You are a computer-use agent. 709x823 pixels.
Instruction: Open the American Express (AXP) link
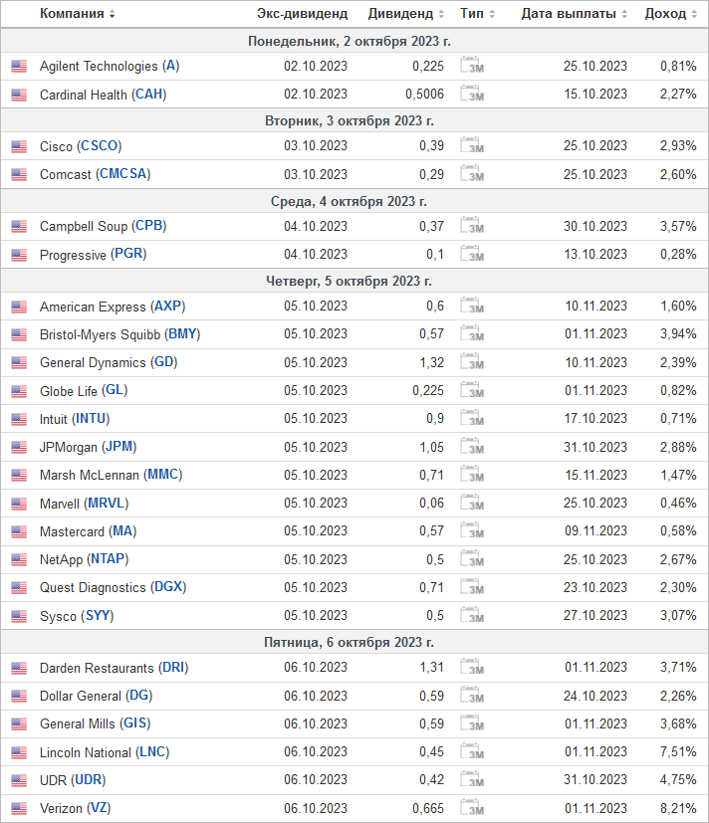[x=113, y=306]
